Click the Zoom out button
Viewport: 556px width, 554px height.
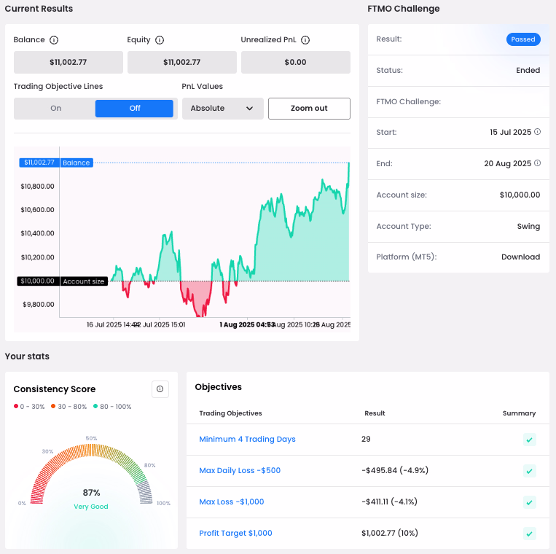[x=309, y=108]
